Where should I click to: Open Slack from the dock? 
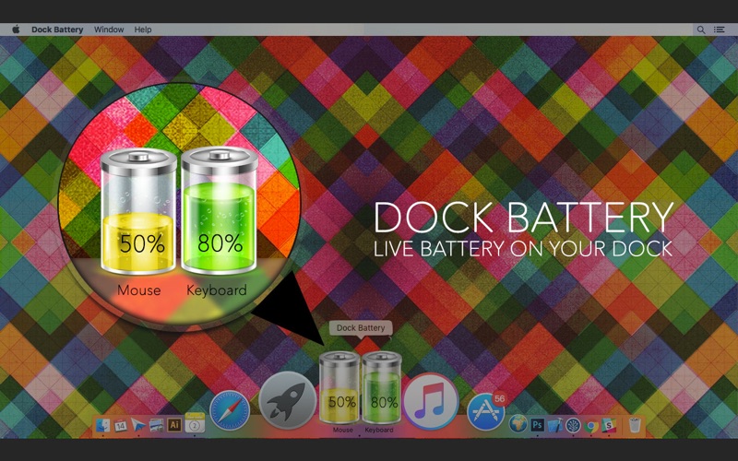point(609,424)
